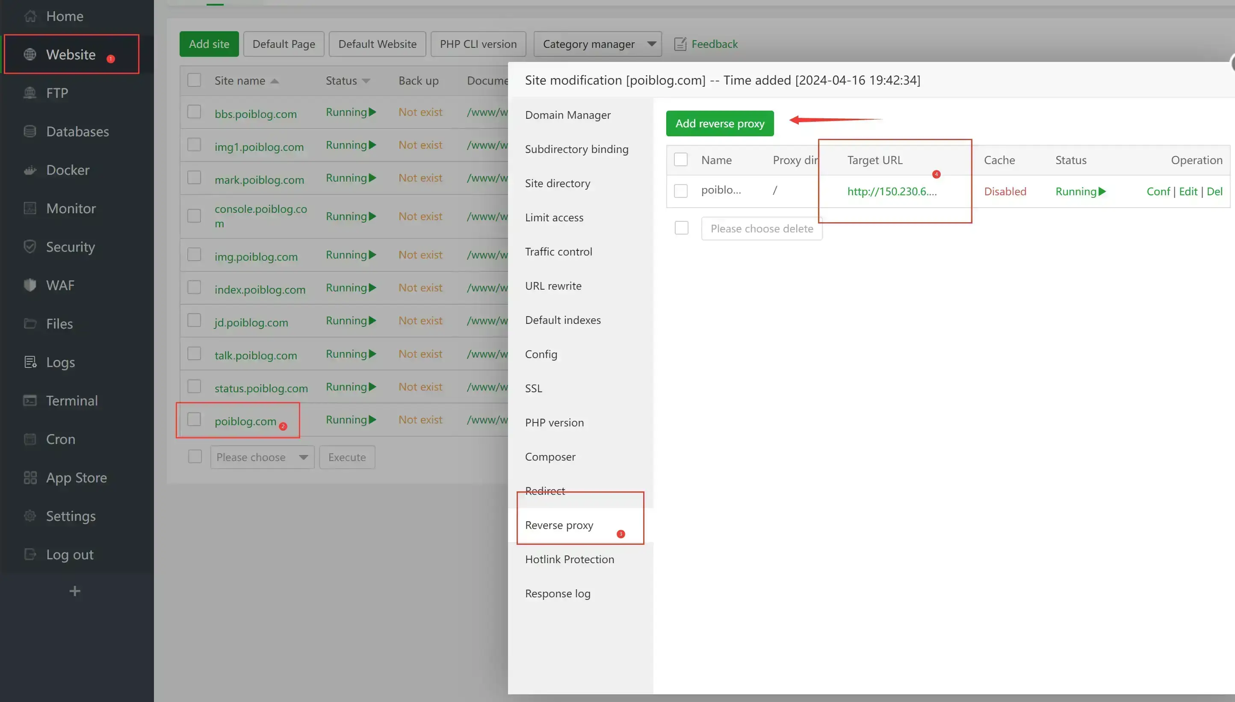The height and width of the screenshot is (702, 1235).
Task: Click the Add reverse proxy button
Action: tap(720, 123)
